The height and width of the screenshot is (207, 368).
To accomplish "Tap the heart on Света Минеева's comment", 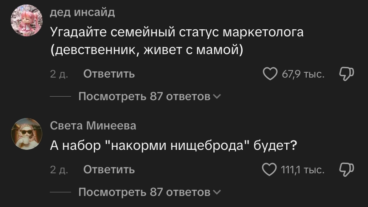I will (x=270, y=169).
